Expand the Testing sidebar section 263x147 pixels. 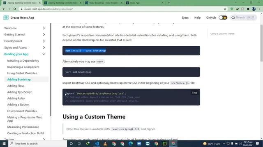[x=44, y=139]
